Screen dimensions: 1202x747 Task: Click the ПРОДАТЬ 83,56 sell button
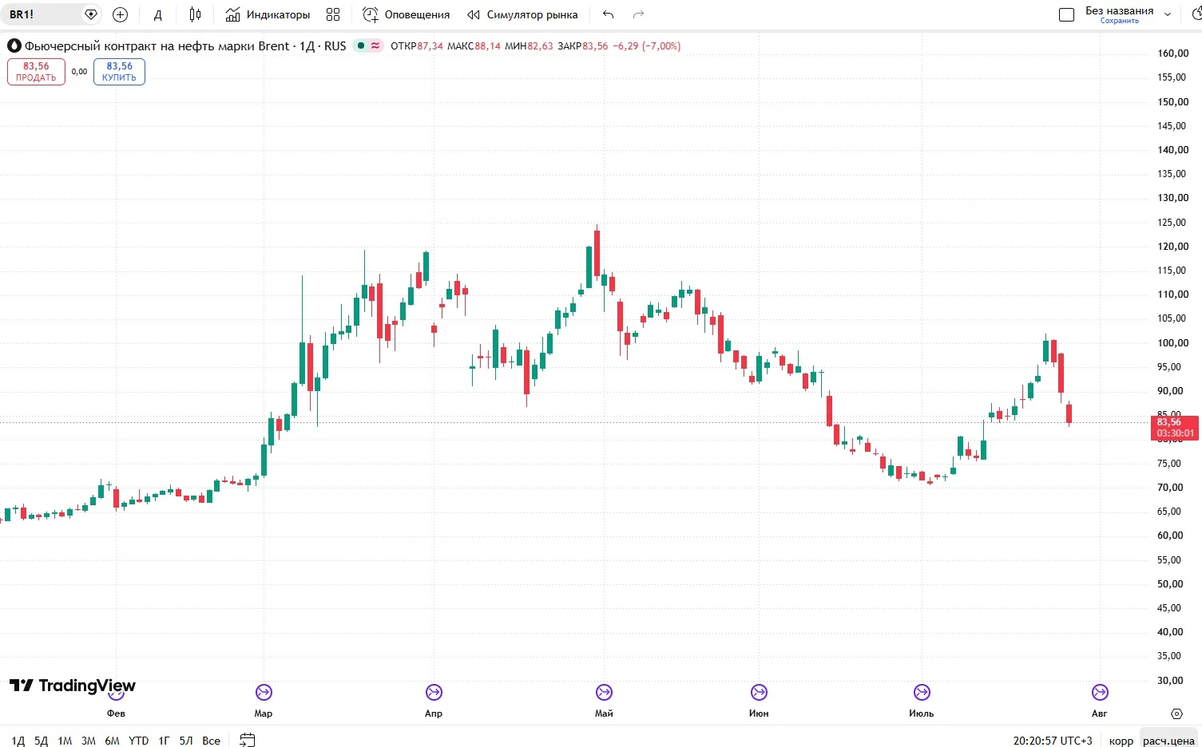point(36,72)
